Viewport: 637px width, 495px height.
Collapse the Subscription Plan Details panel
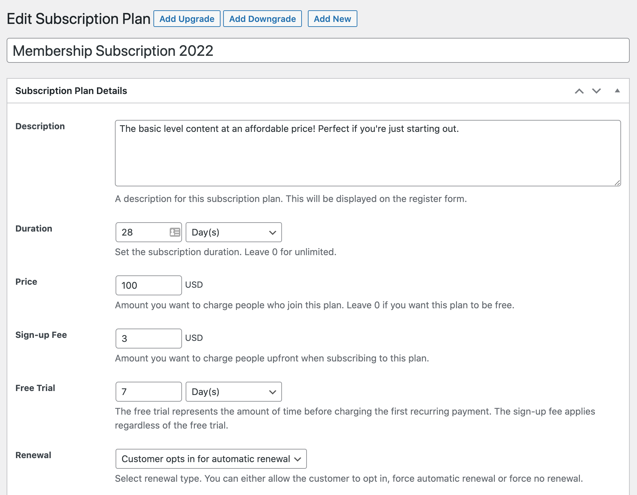pyautogui.click(x=617, y=91)
